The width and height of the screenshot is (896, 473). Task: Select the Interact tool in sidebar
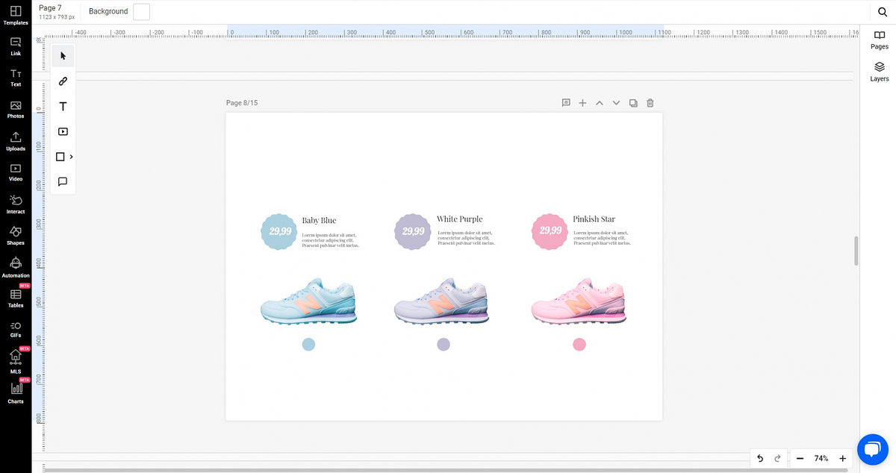pos(15,204)
